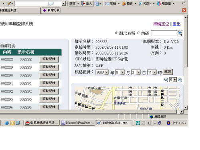Click the 車機版本 value KA-V3.0
This screenshot has height=150, width=200.
171,42
